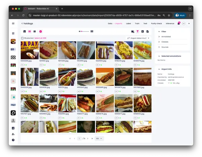Image resolution: width=202 pixels, height=157 pixels.
Task: Jump to last page double arrow
Action: 92,139
